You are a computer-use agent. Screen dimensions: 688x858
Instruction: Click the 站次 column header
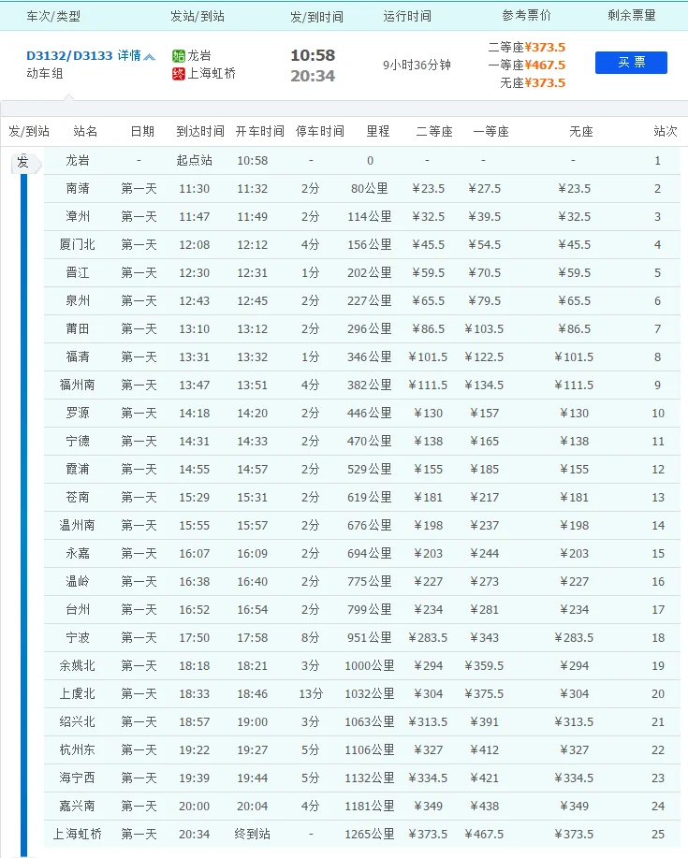click(x=665, y=131)
